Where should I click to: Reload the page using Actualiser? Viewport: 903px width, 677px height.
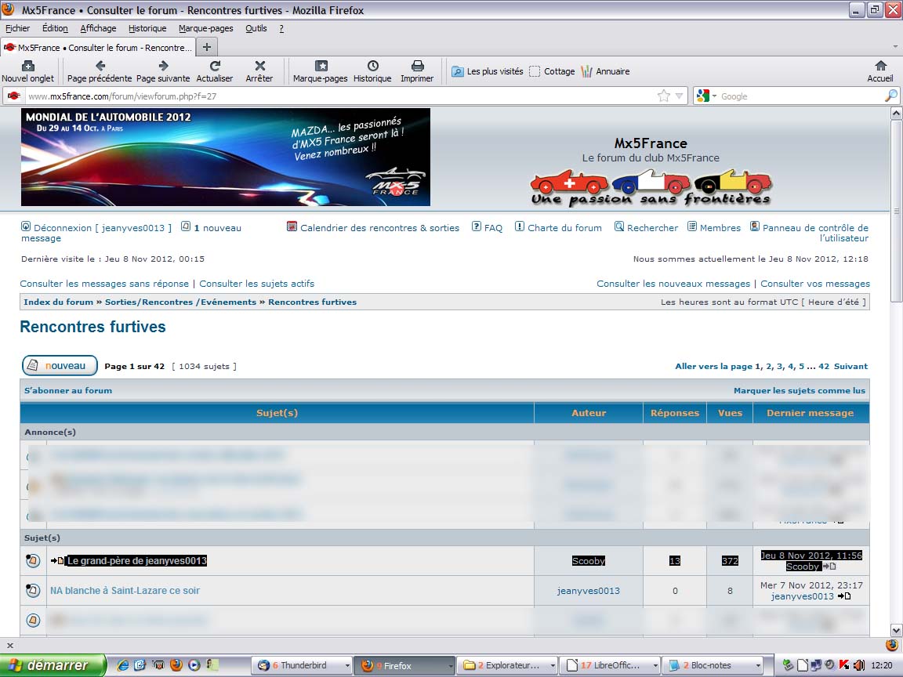pos(215,71)
